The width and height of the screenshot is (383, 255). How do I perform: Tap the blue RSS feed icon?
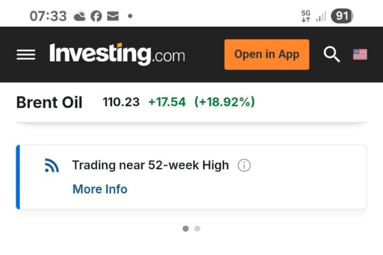pos(52,165)
